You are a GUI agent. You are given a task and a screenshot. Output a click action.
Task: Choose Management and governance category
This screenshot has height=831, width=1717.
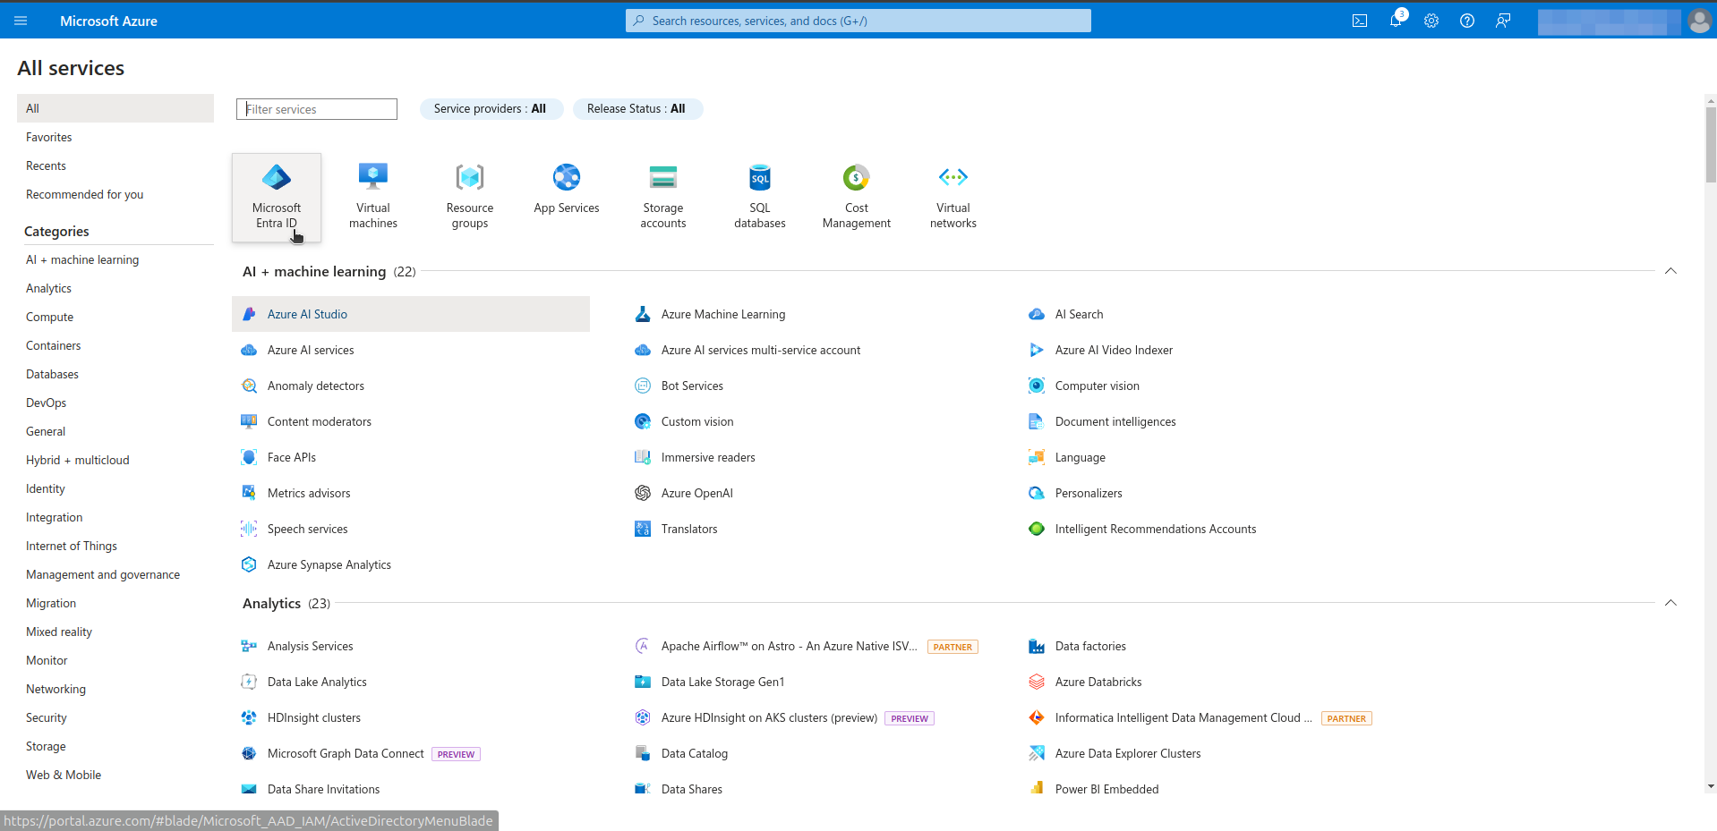click(x=103, y=574)
